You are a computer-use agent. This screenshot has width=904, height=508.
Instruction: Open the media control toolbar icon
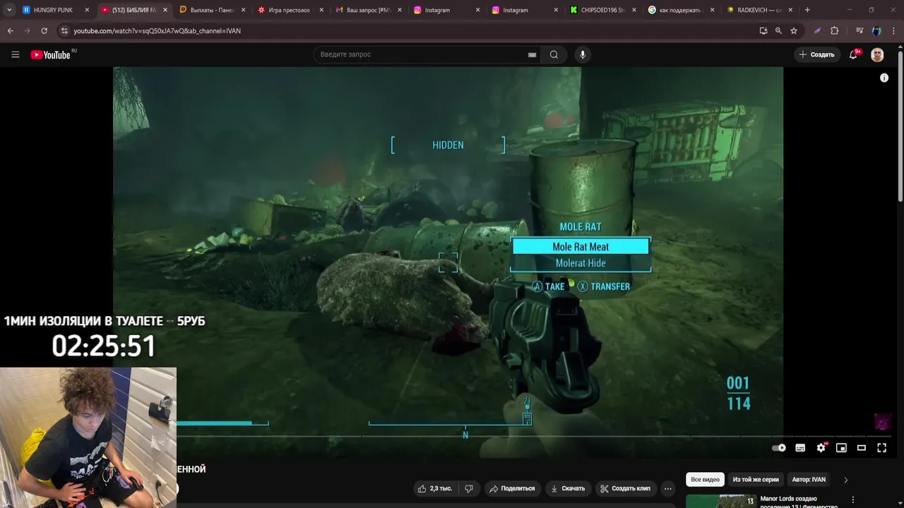coord(860,31)
